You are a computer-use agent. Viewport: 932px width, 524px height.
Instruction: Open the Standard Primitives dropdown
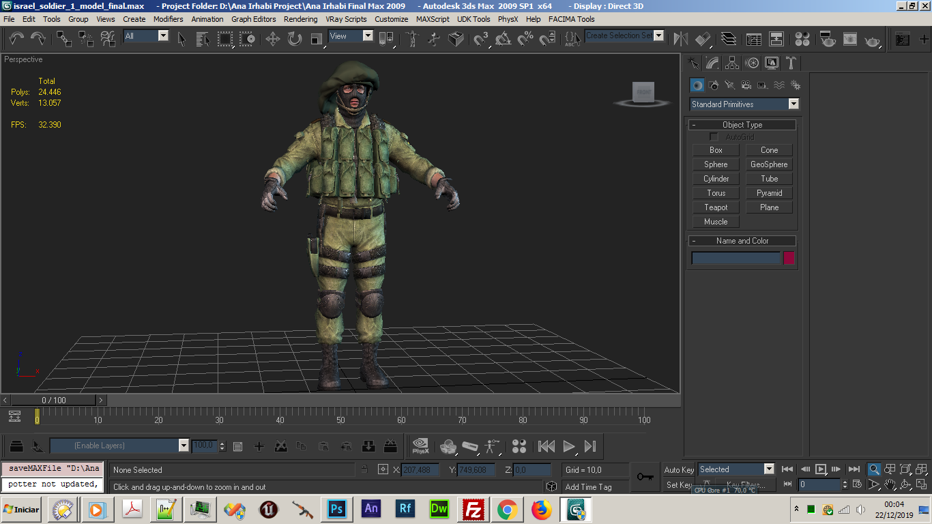tap(793, 104)
